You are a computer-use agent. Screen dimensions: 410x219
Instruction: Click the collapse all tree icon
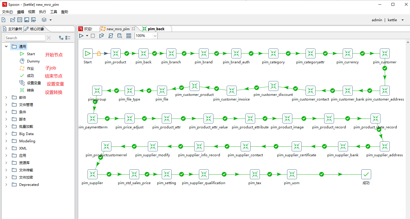pyautogui.click(x=68, y=38)
